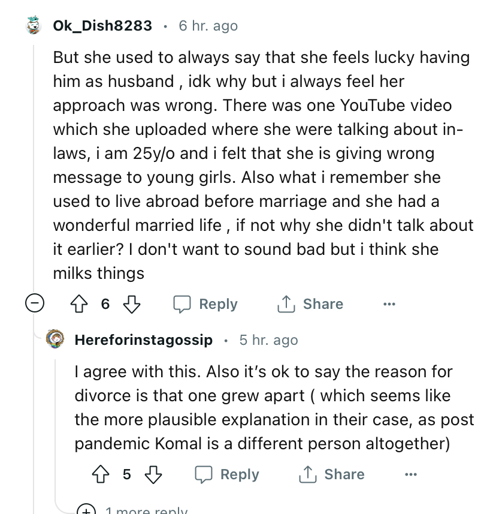Open more options on Ok_Dish8283's comment

click(389, 304)
